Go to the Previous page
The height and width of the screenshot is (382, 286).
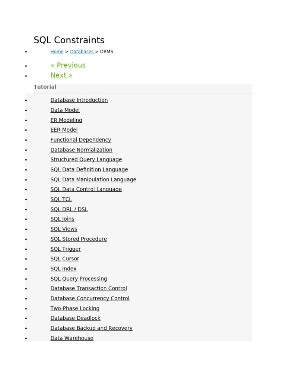tap(68, 65)
